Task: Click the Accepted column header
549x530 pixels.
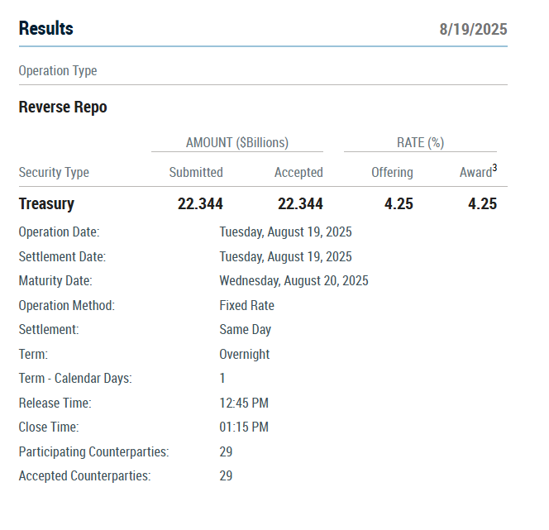Action: 298,173
